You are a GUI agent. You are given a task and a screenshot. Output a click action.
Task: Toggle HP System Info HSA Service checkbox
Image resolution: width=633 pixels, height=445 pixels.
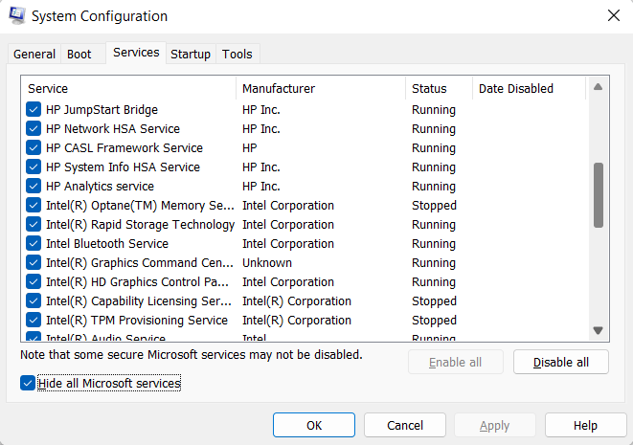(34, 167)
